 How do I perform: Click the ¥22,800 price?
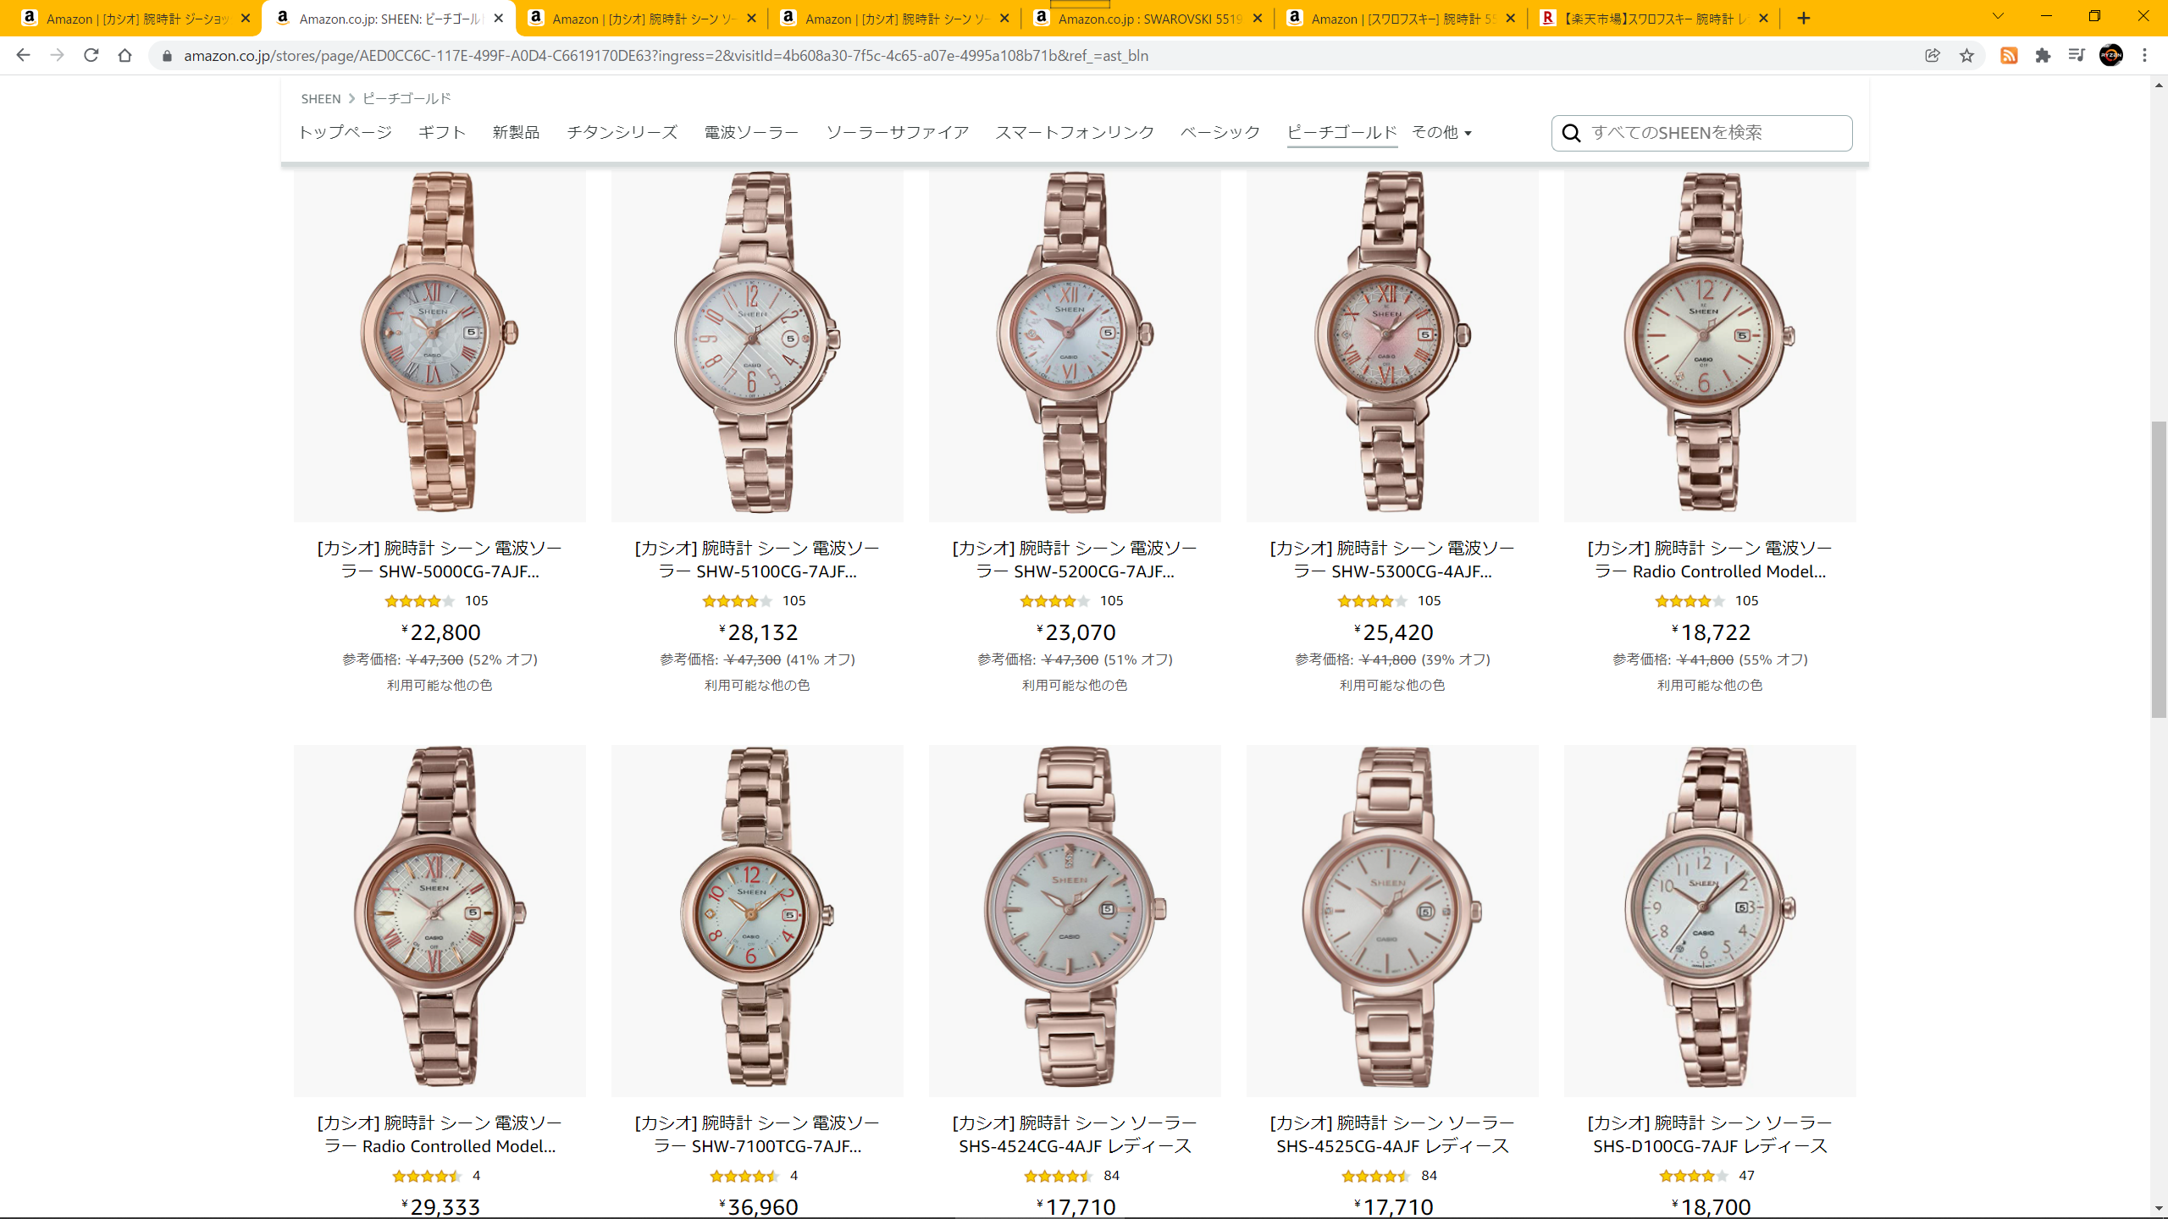pyautogui.click(x=440, y=632)
